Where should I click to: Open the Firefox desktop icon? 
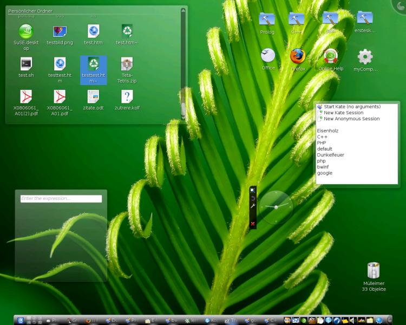tap(298, 56)
